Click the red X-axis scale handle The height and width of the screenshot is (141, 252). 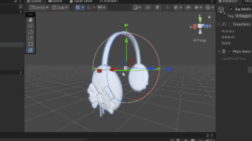99,70
